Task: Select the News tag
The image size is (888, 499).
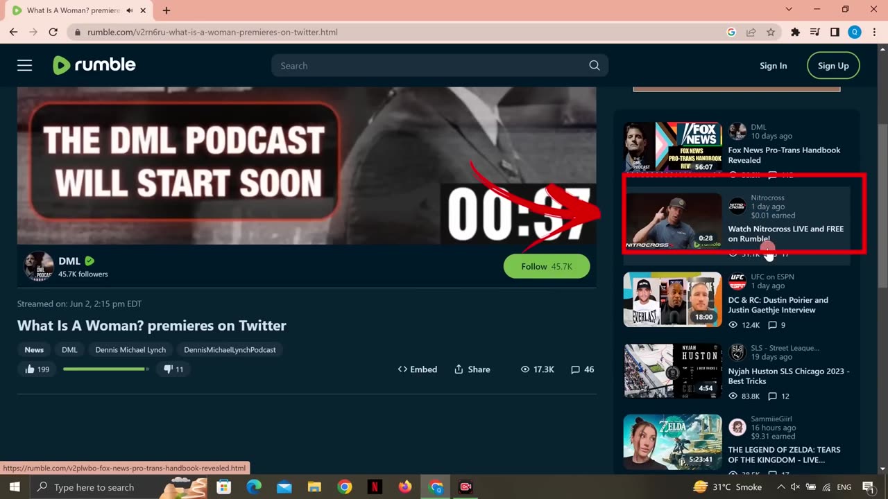Action: (34, 349)
